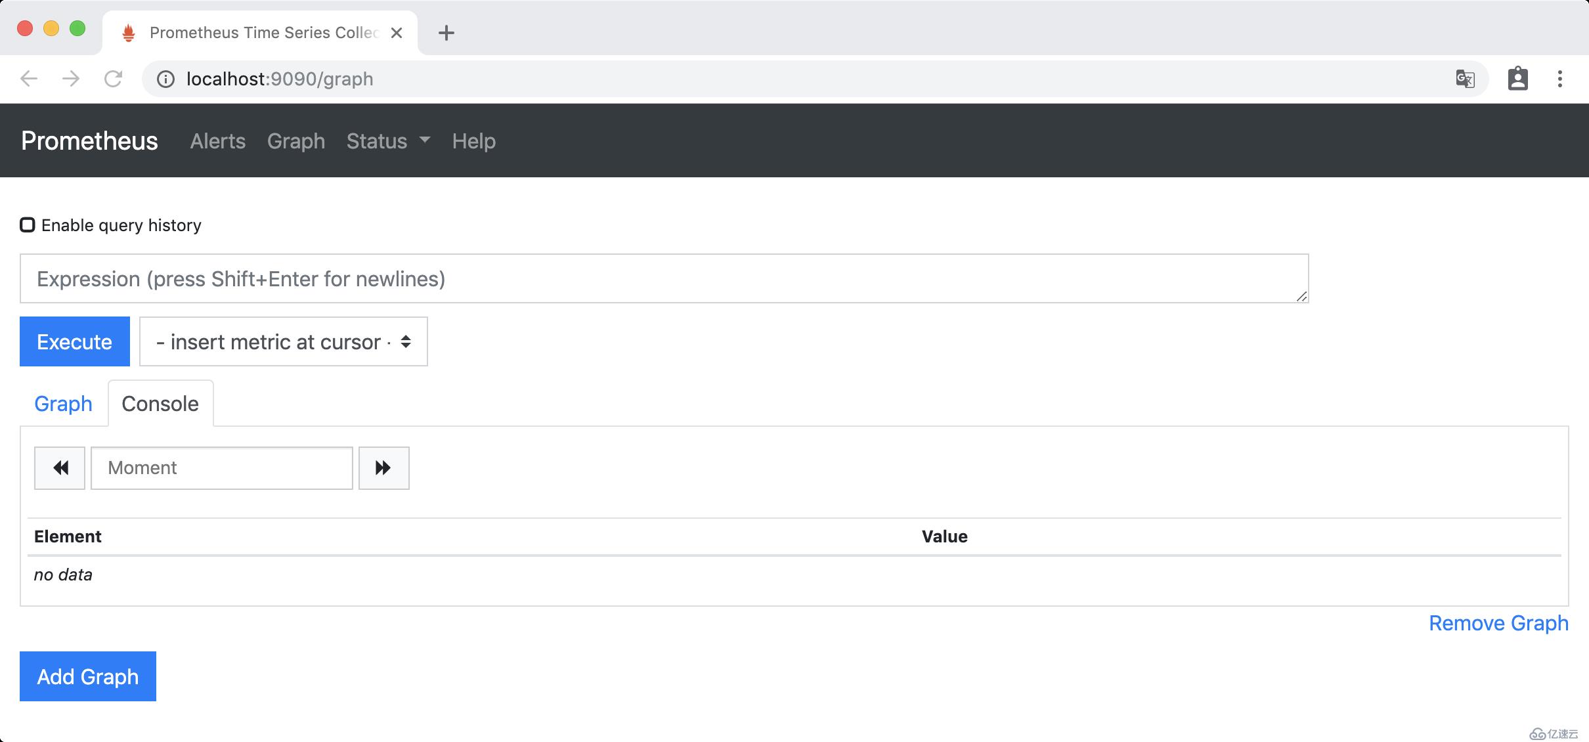Click the Alerts menu icon
Viewport: 1589px width, 742px height.
tap(217, 141)
